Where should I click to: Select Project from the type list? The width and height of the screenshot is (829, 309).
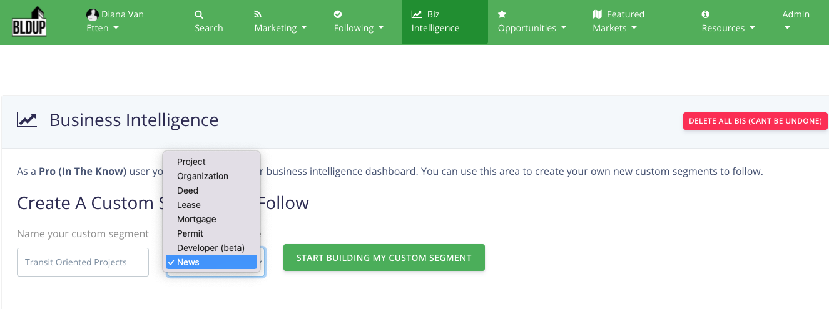coord(191,162)
